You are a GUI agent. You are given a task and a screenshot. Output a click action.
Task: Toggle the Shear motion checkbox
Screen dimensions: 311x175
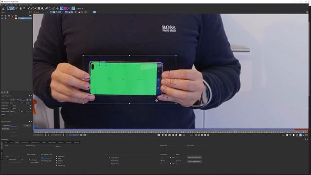tap(56, 163)
